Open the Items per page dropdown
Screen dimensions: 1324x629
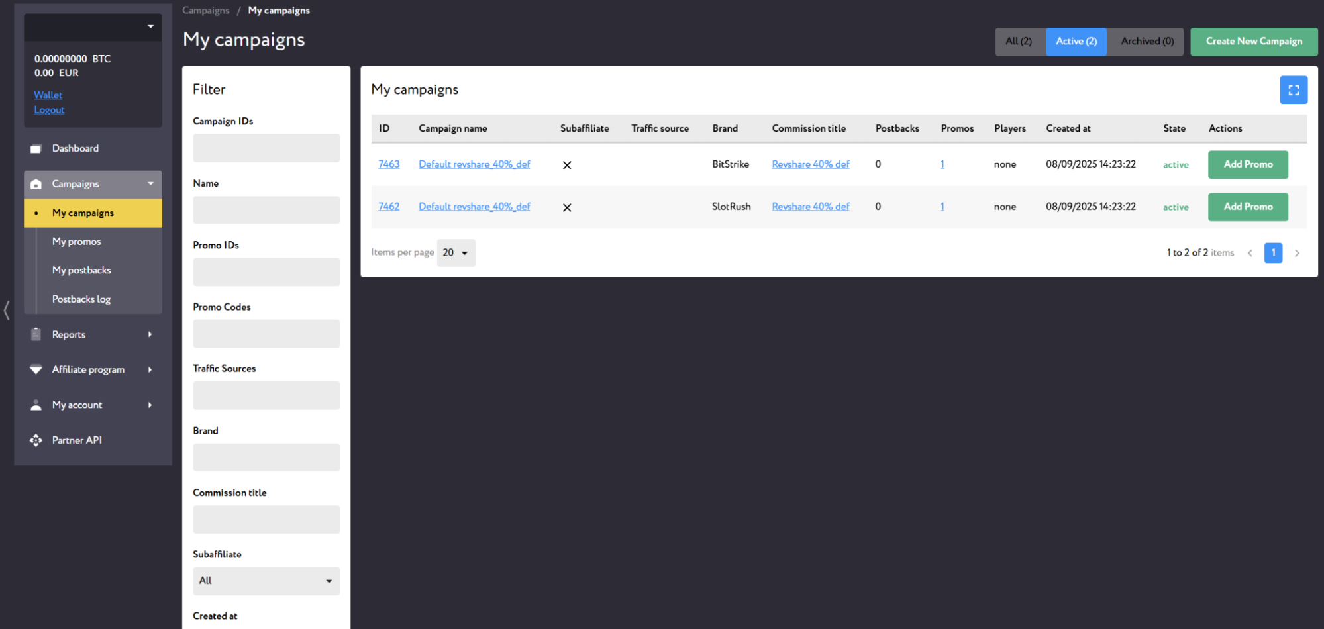[x=456, y=253]
